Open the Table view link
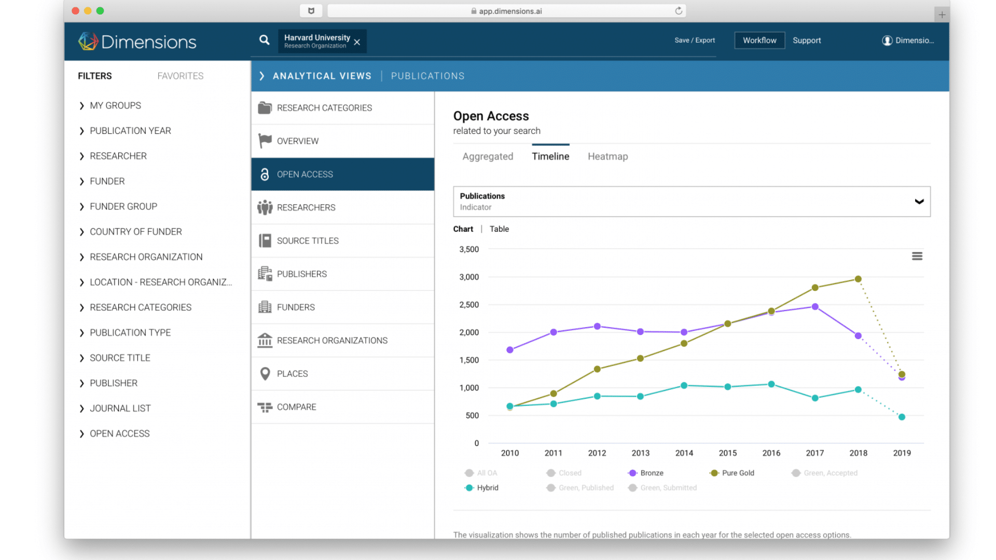 499,229
